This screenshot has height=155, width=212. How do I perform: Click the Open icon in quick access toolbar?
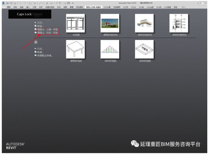[7, 3]
